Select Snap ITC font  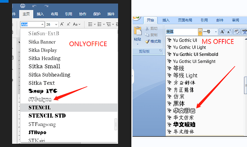pos(69,91)
